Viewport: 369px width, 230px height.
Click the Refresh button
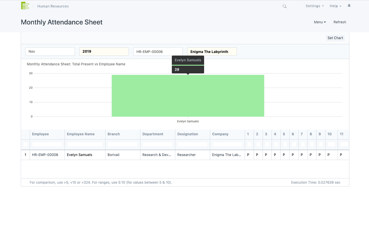[x=340, y=22]
